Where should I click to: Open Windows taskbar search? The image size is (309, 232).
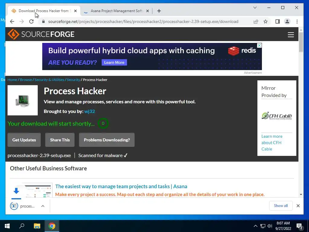22,226
